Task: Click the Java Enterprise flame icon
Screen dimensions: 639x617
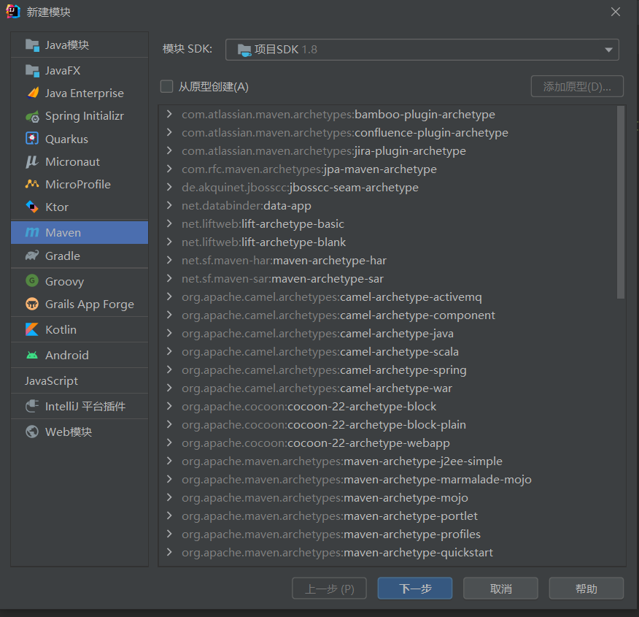Action: [33, 93]
